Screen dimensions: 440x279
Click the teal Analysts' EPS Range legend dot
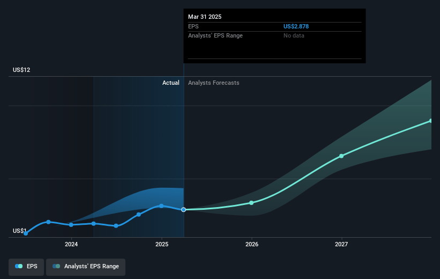pyautogui.click(x=56, y=266)
